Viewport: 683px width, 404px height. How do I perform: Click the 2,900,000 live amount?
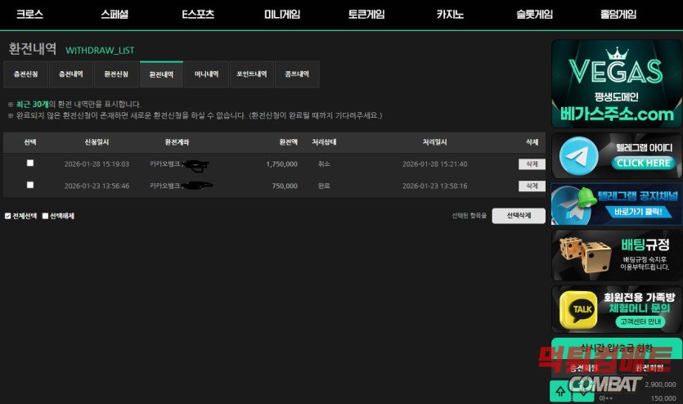[660, 384]
